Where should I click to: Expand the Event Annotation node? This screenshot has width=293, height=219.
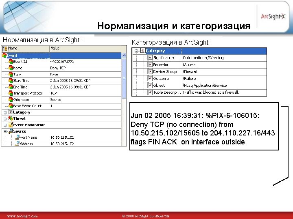tap(5, 125)
